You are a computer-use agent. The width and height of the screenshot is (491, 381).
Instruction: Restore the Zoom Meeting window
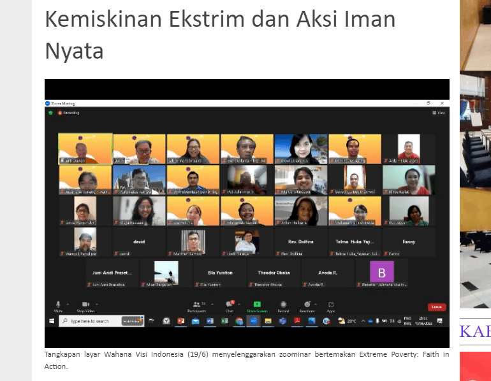pyautogui.click(x=428, y=103)
